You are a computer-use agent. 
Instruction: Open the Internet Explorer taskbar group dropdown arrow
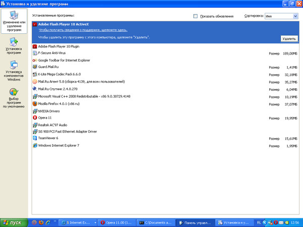pos(95,223)
